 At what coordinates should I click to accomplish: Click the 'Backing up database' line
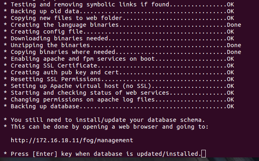pyautogui.click(x=119, y=106)
